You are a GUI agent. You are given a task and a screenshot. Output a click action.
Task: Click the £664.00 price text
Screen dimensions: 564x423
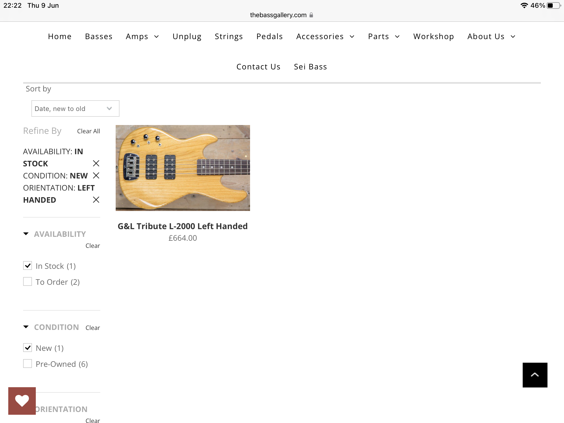tap(183, 238)
